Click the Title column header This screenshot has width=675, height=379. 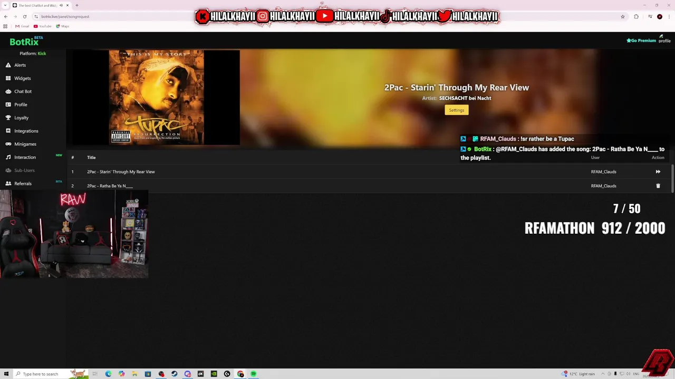[91, 157]
